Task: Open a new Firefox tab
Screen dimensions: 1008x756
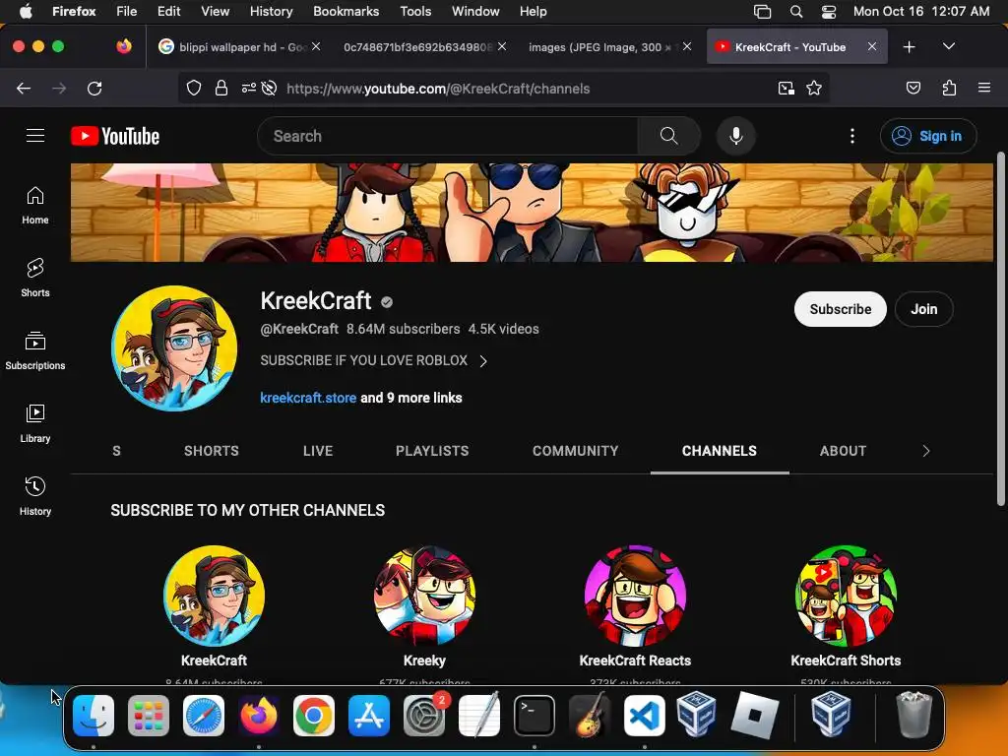Action: [x=909, y=47]
